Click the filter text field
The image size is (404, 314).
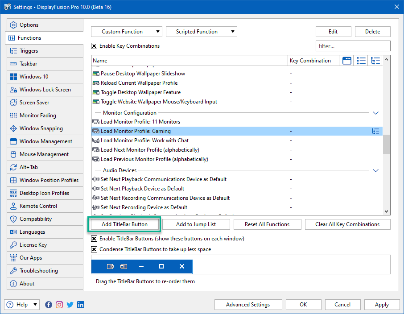tap(353, 46)
